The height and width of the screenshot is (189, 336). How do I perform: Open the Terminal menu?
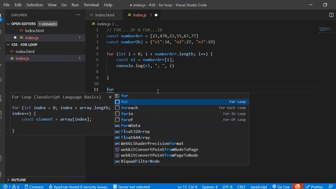[x=91, y=5]
